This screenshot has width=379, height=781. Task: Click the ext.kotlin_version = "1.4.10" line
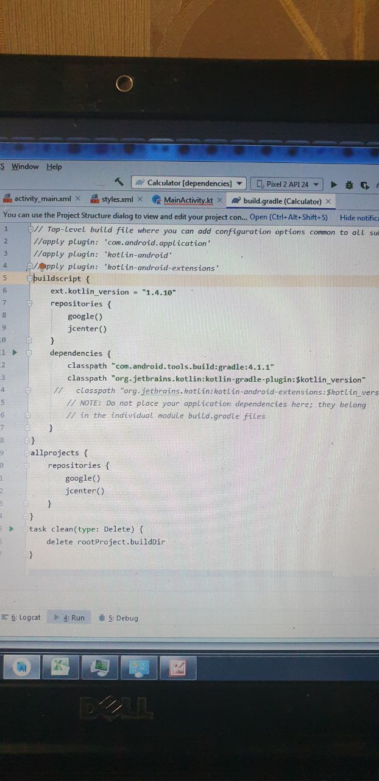pyautogui.click(x=113, y=292)
